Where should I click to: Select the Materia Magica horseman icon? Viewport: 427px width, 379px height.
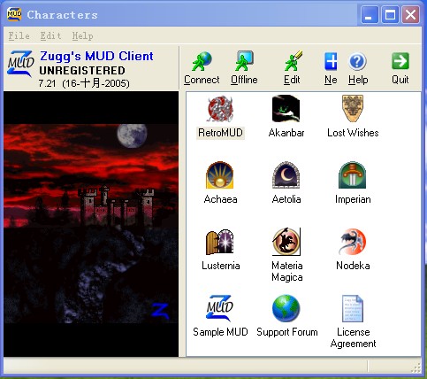286,242
